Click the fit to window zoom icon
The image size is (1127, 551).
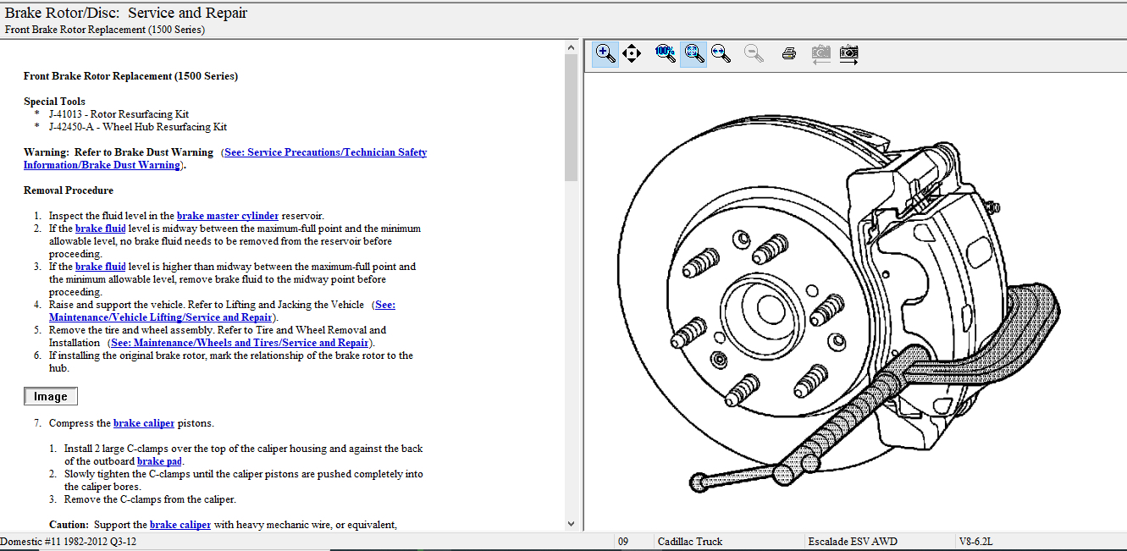coord(693,53)
